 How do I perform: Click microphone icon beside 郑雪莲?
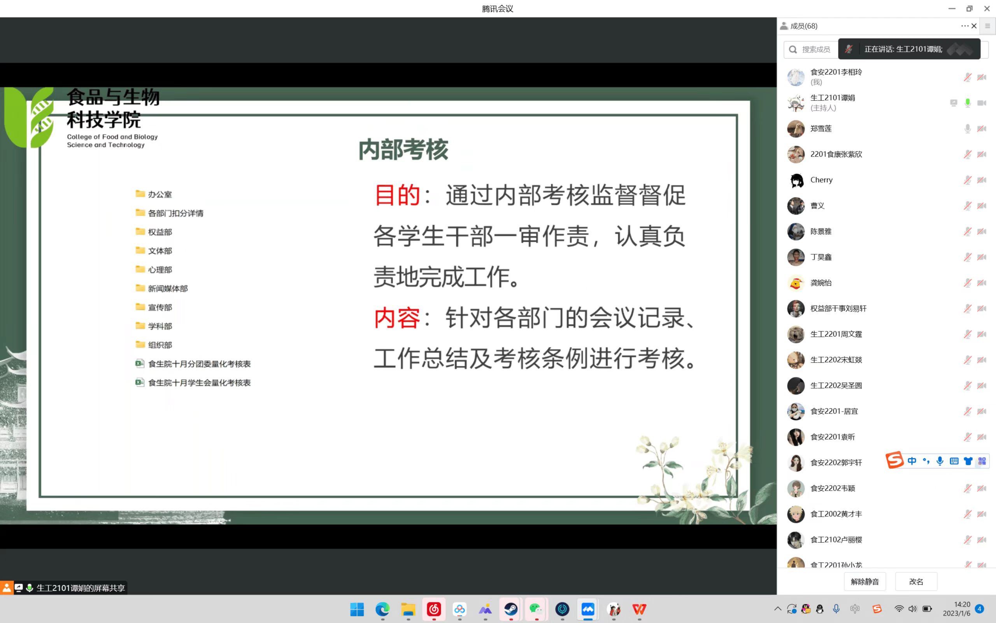coord(967,128)
